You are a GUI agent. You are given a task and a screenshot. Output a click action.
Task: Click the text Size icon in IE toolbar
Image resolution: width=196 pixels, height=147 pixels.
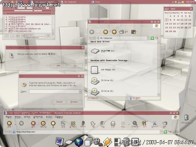[144, 123]
